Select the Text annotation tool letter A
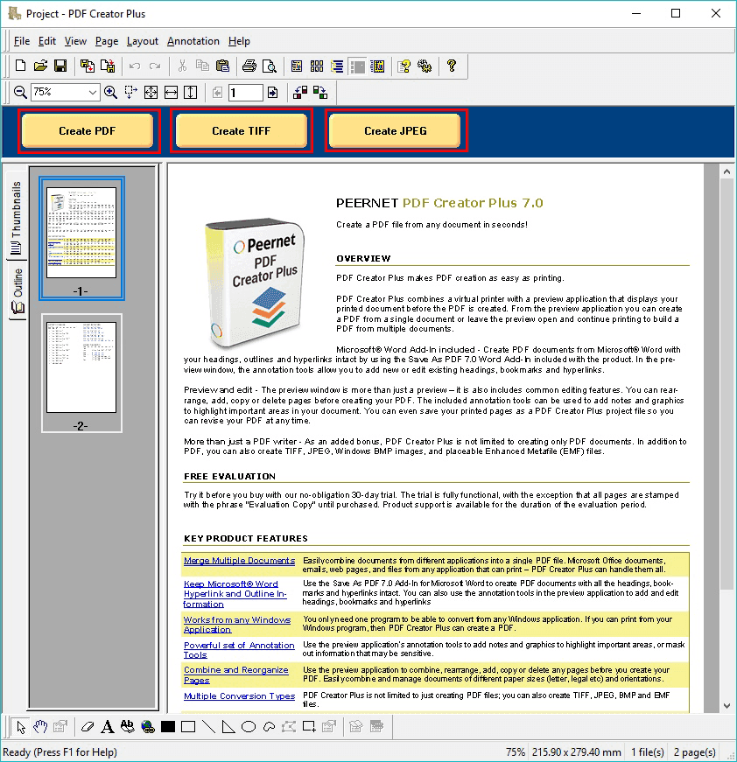 coord(108,726)
